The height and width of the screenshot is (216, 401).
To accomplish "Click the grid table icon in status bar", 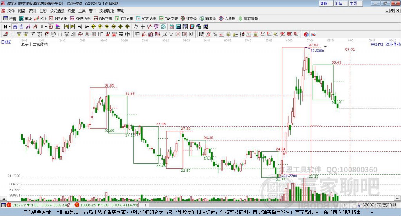I will click(3, 205).
